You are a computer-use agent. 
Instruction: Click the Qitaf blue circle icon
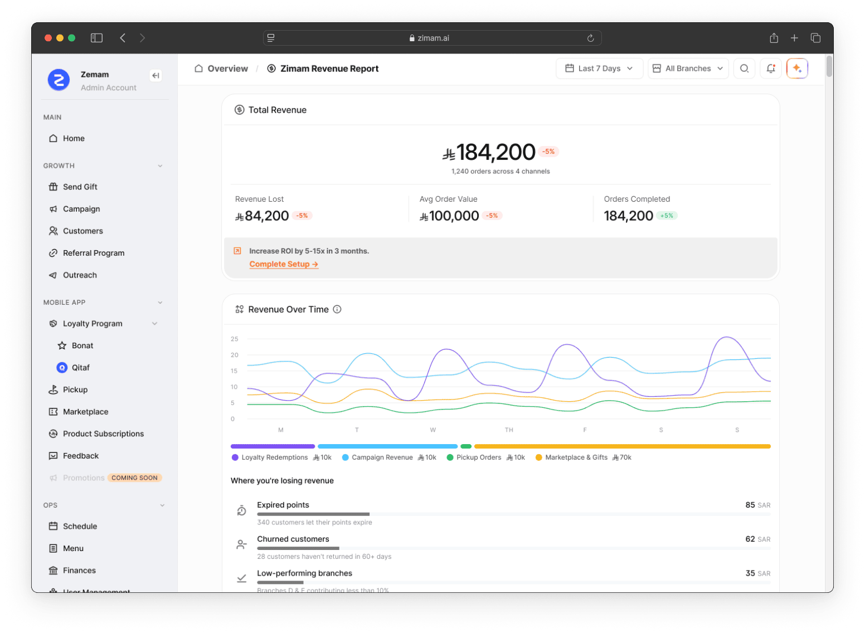(62, 368)
